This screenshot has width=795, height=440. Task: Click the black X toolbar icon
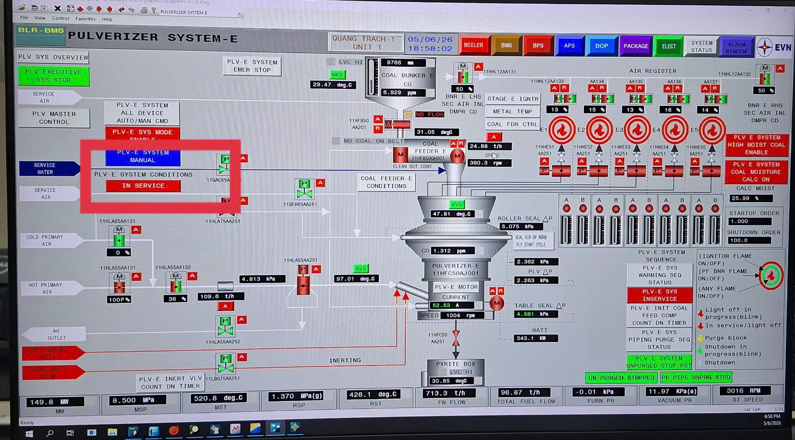coord(57,8)
